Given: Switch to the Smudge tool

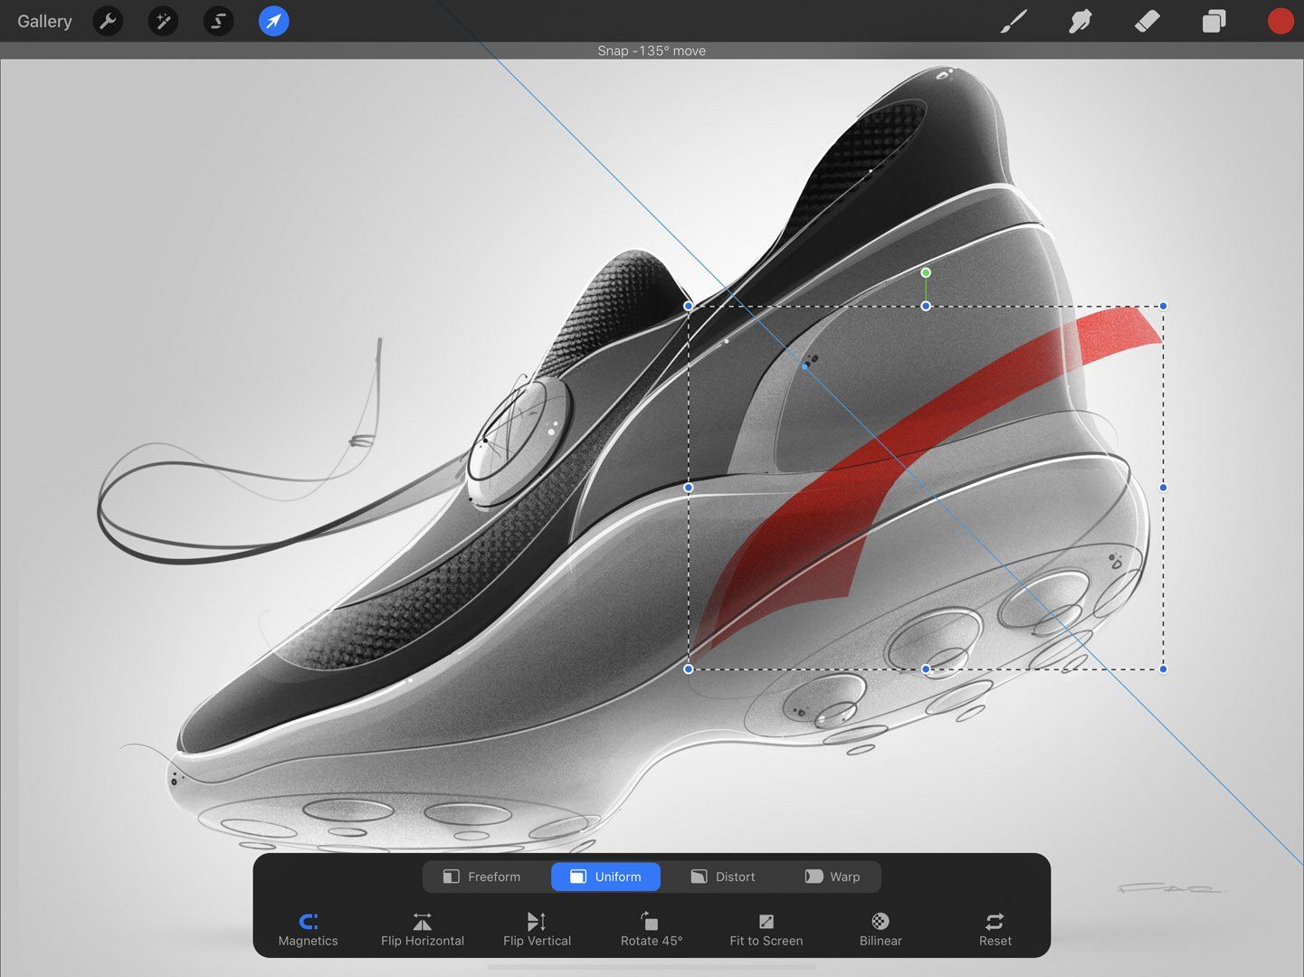Looking at the screenshot, I should point(1080,21).
